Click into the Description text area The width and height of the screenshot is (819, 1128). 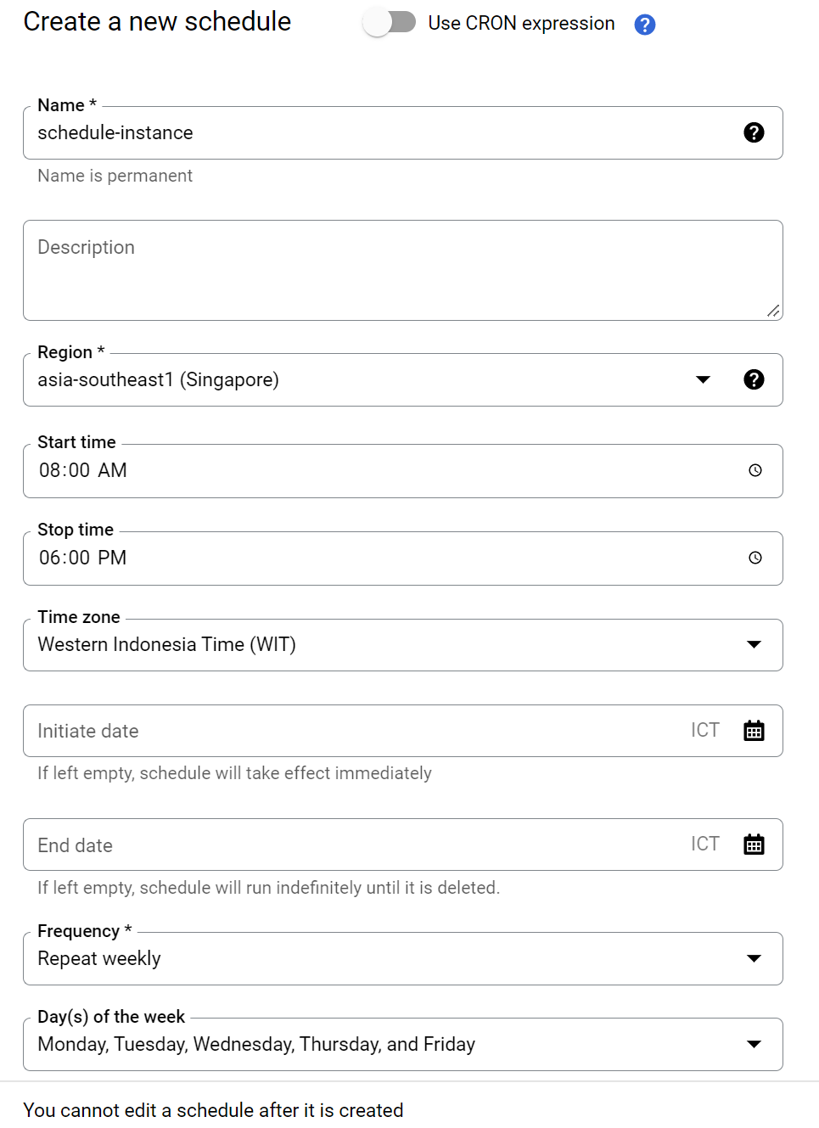403,270
